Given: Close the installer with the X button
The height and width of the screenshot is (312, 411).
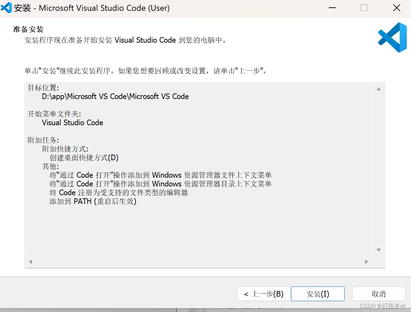Looking at the screenshot, I should (397, 8).
